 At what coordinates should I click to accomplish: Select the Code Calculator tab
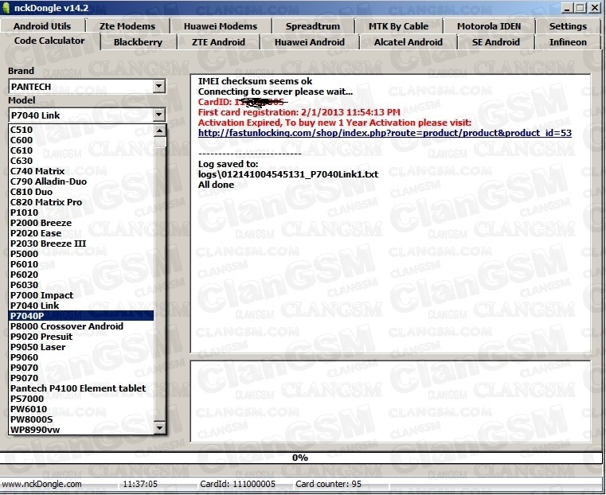49,41
